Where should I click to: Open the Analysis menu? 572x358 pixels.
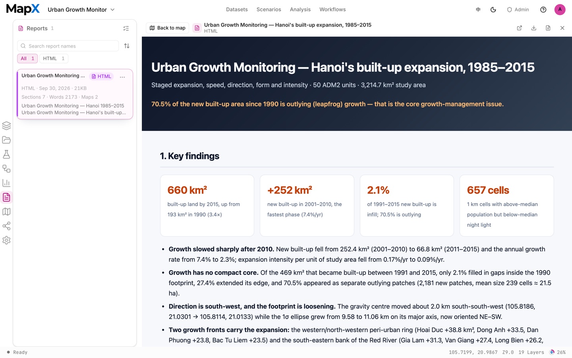[x=300, y=10]
